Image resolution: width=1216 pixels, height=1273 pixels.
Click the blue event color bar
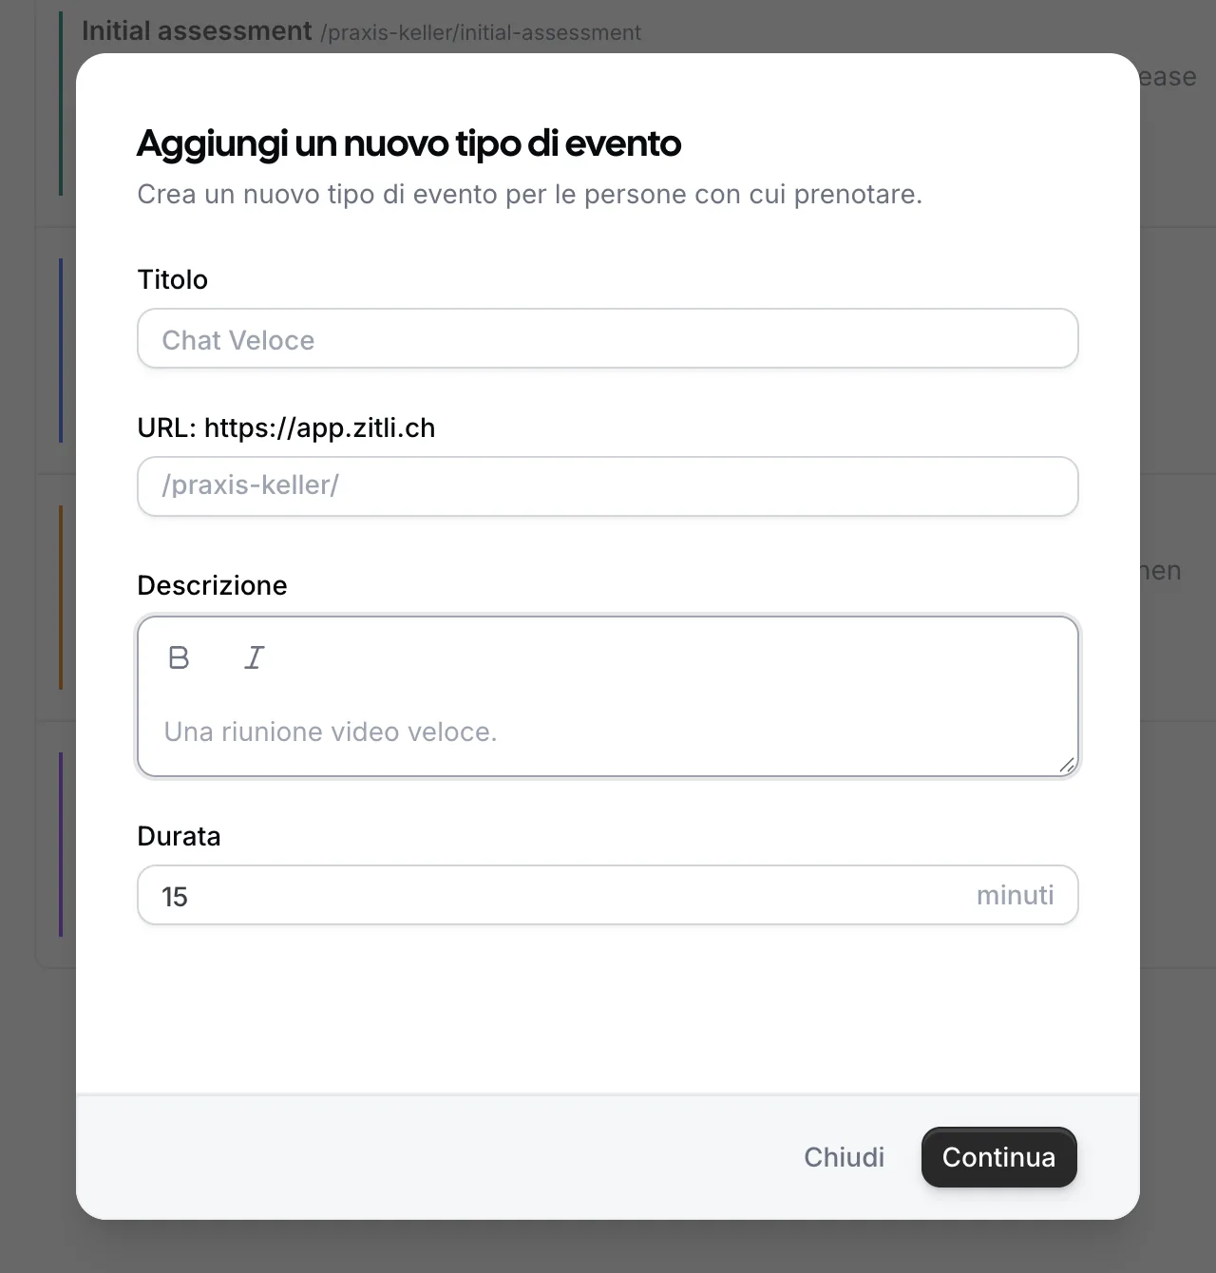point(61,350)
